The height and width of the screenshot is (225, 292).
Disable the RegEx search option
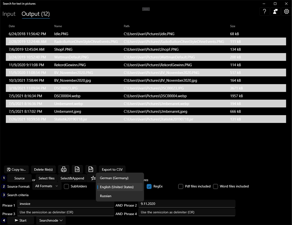pos(149,186)
